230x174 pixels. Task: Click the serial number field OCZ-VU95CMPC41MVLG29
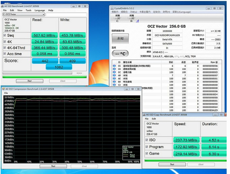tap(167, 35)
